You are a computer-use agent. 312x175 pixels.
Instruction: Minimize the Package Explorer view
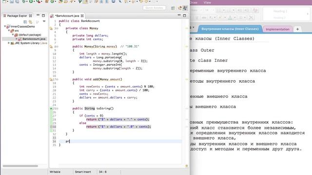click(x=38, y=15)
